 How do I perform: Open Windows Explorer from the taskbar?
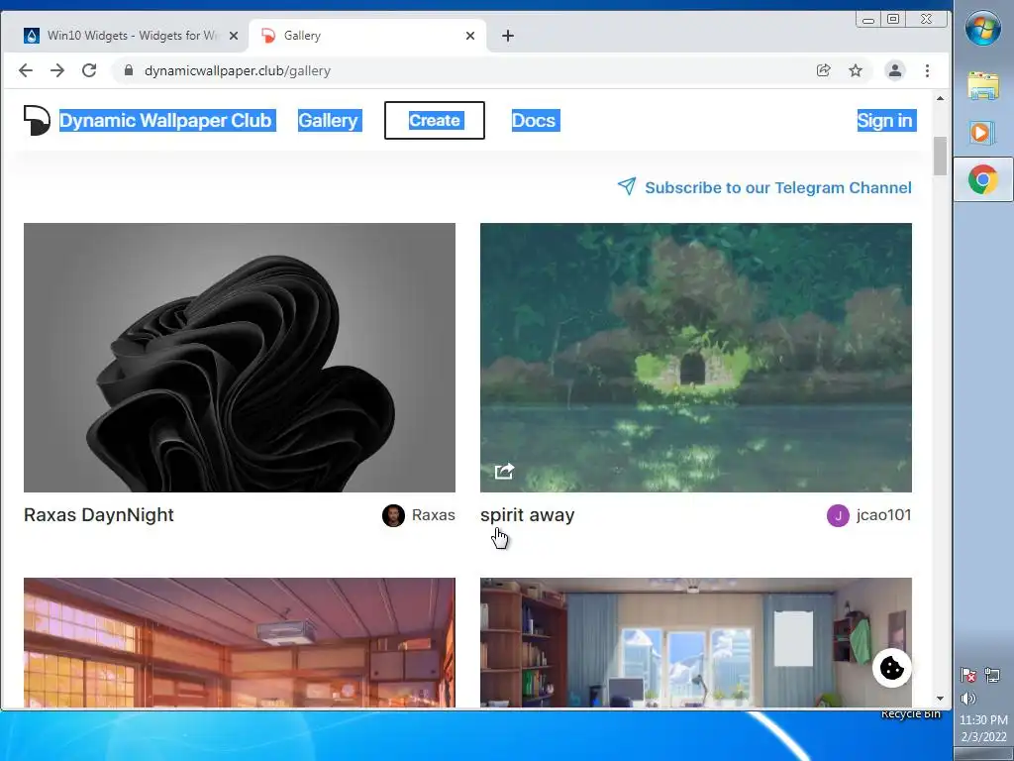point(983,85)
